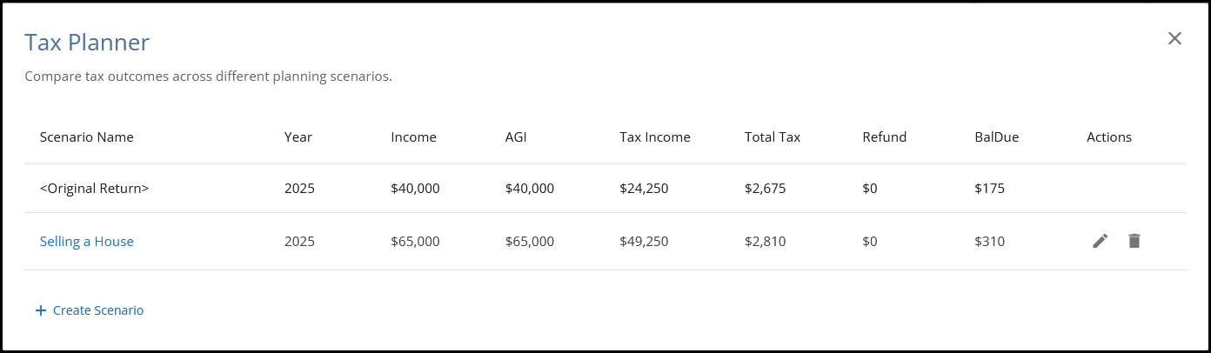The image size is (1211, 353).
Task: Click the plus icon beside Create Scenario
Action: [40, 310]
